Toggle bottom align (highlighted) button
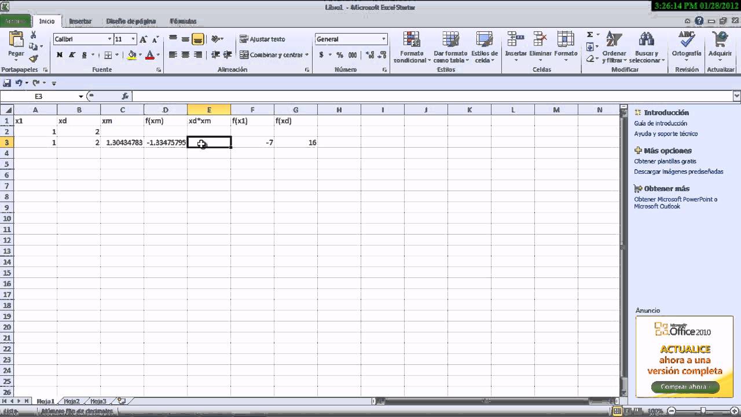 pyautogui.click(x=198, y=39)
